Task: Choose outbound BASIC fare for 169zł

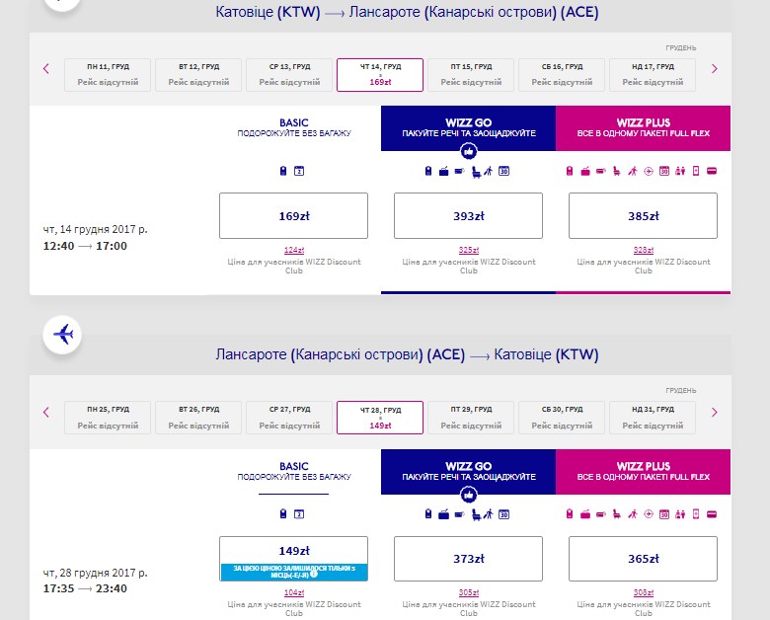Action: (x=293, y=215)
